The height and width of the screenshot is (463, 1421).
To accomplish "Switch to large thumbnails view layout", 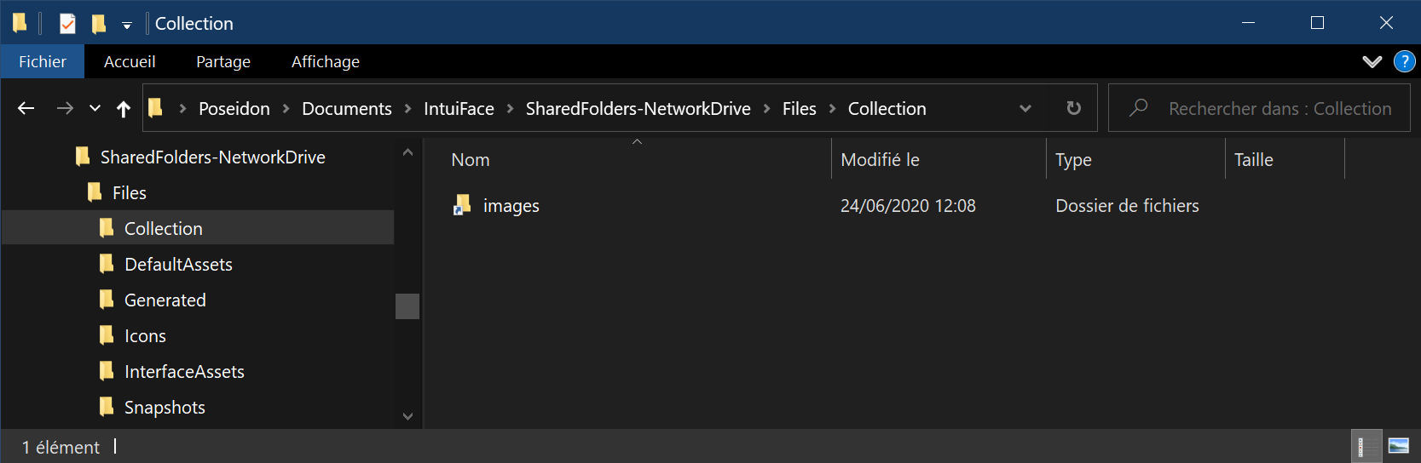I will [1398, 446].
